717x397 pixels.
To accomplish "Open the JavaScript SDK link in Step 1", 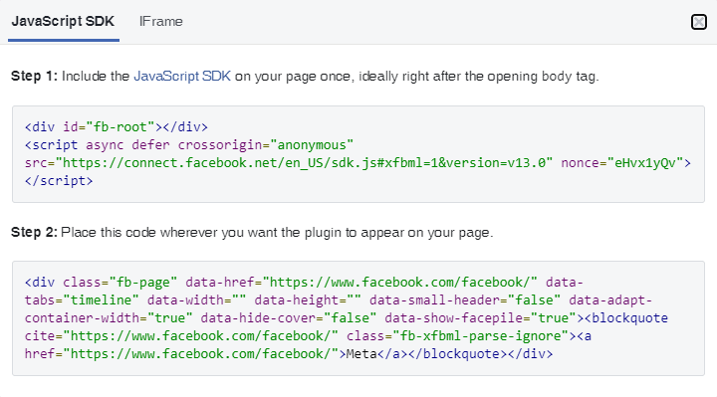I will tap(182, 76).
